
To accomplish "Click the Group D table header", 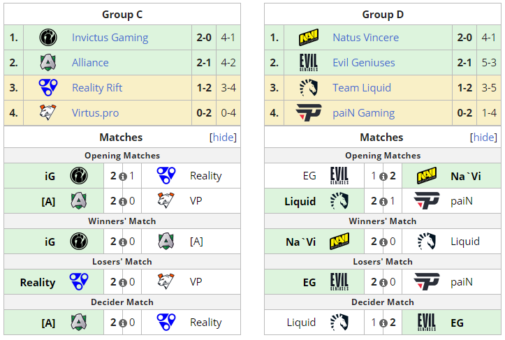I will pyautogui.click(x=382, y=15).
